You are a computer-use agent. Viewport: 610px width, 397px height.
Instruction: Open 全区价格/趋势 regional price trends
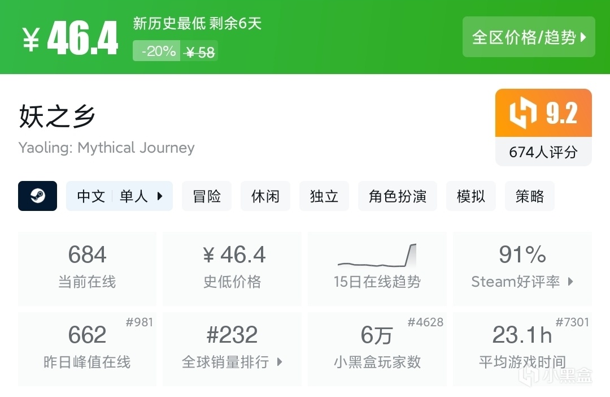[529, 37]
